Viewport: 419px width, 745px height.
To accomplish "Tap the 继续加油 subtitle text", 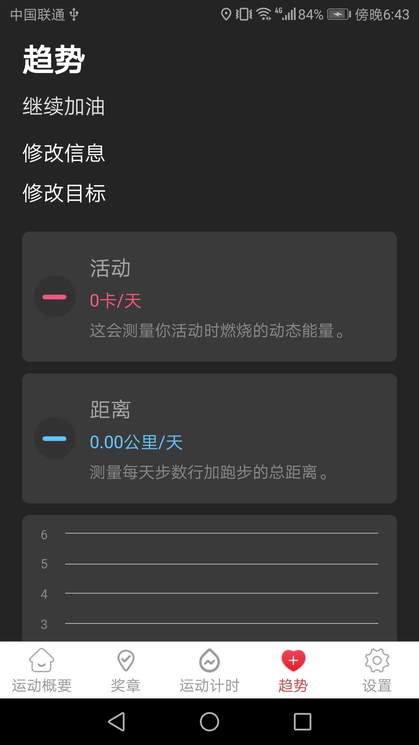I will pos(64,106).
